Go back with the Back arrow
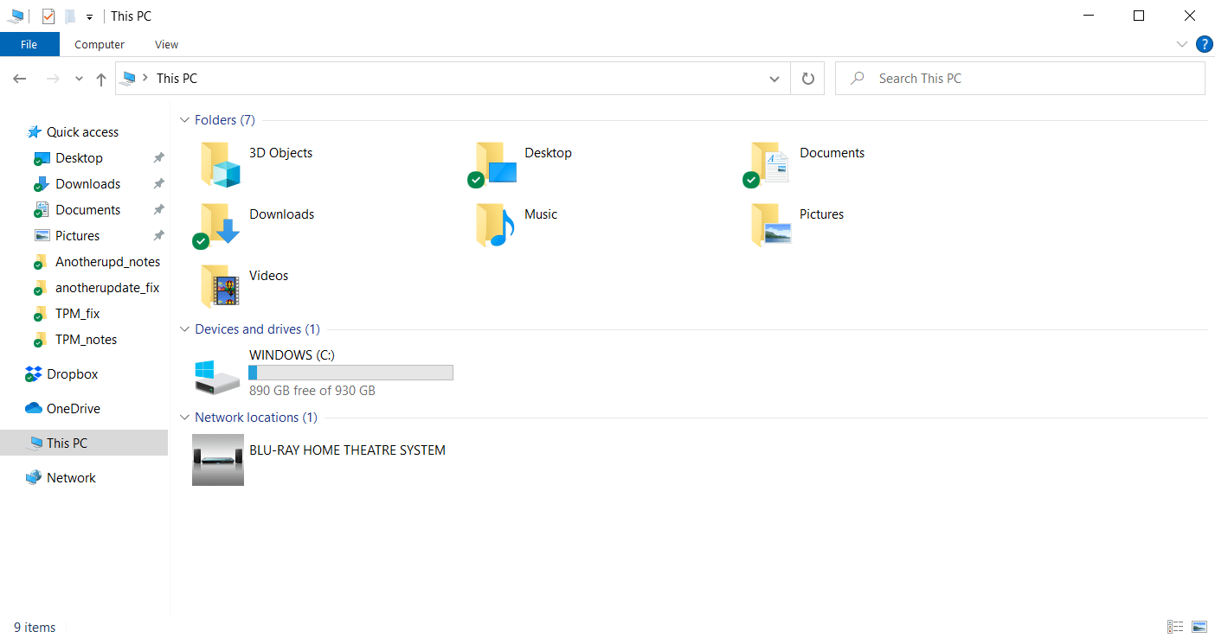The image size is (1215, 638). pos(20,79)
